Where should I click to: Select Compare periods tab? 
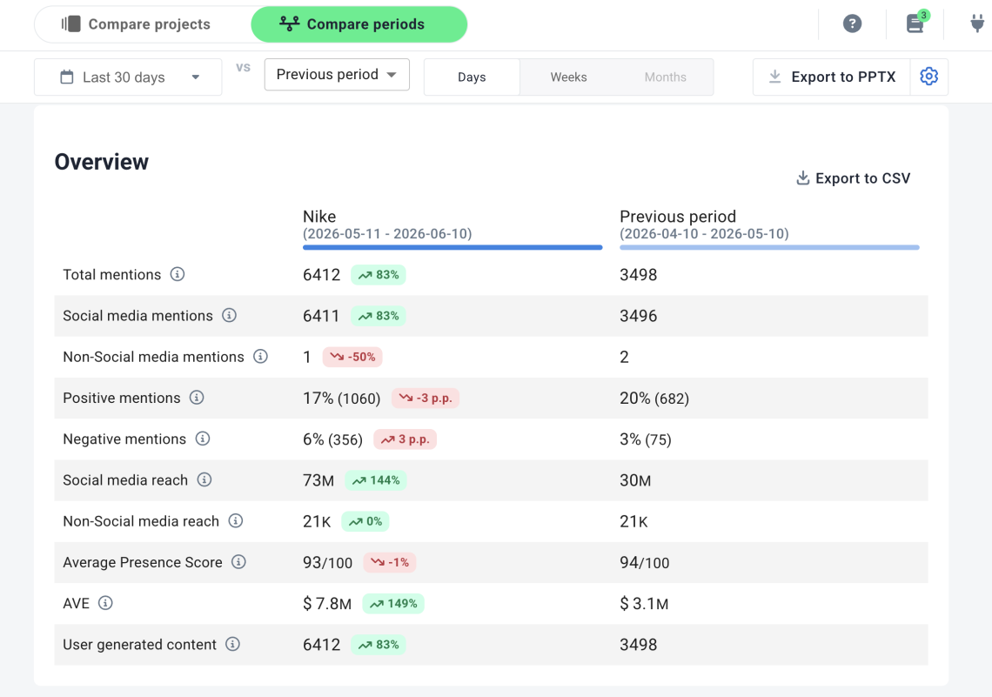point(359,24)
